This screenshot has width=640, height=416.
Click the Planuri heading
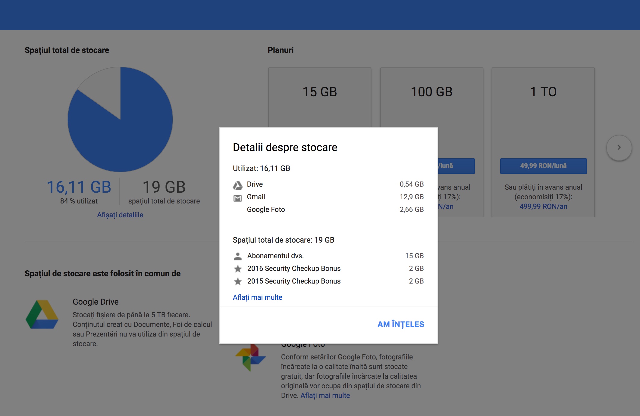281,50
